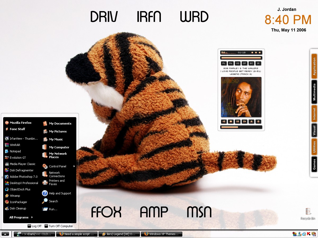Open the My Pictures folder
The image size is (318, 238).
coord(54,131)
